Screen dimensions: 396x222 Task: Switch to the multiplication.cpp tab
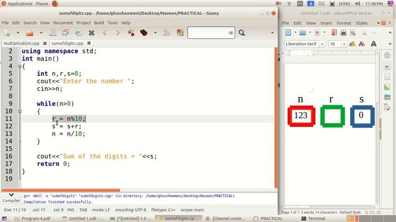[x=22, y=43]
